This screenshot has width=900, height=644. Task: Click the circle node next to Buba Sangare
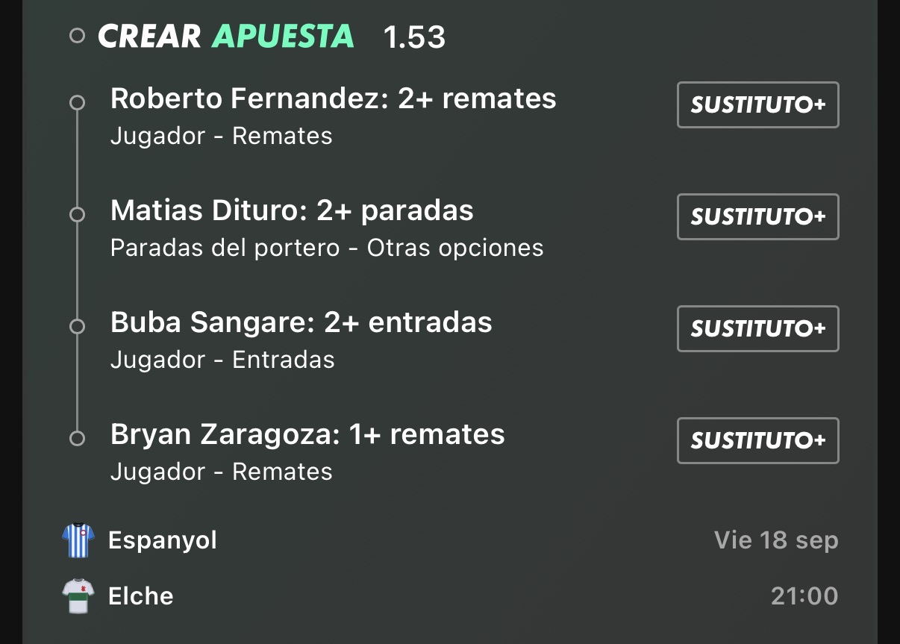pos(77,327)
